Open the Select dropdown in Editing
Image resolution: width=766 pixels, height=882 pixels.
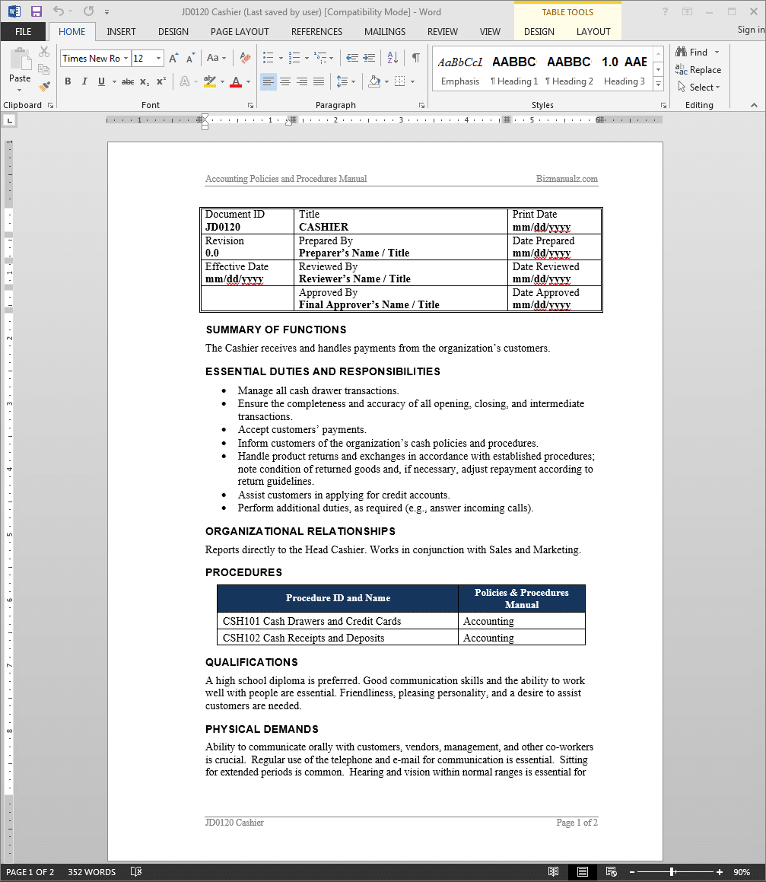point(698,88)
